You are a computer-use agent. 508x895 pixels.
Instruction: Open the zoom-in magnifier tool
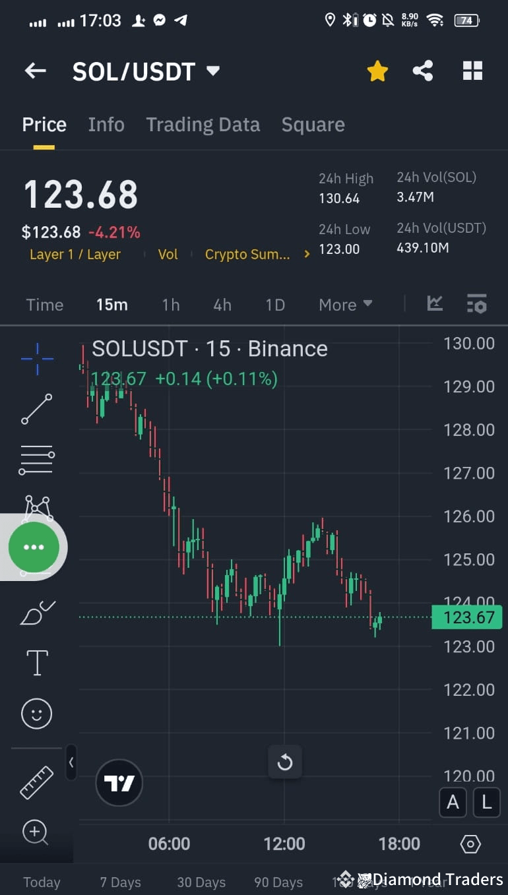point(36,833)
